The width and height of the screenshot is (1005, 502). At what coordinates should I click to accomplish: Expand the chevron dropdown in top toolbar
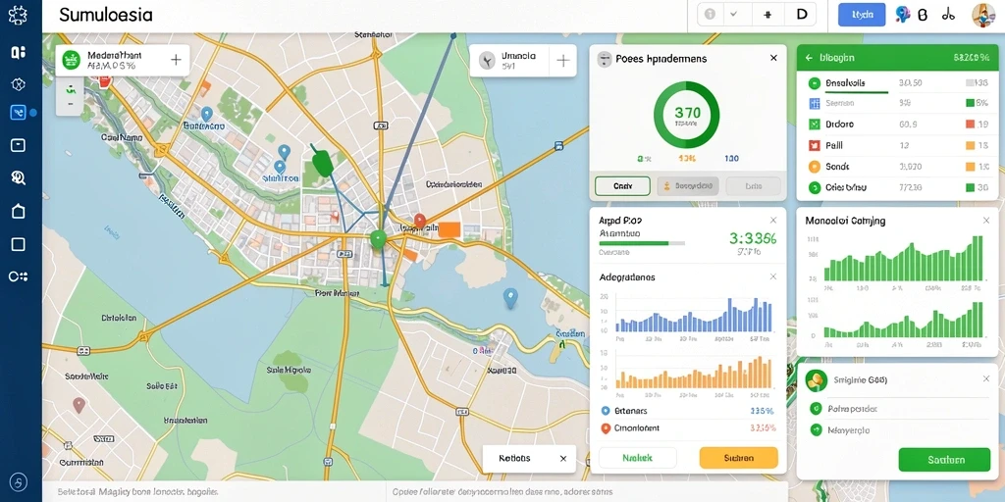734,14
